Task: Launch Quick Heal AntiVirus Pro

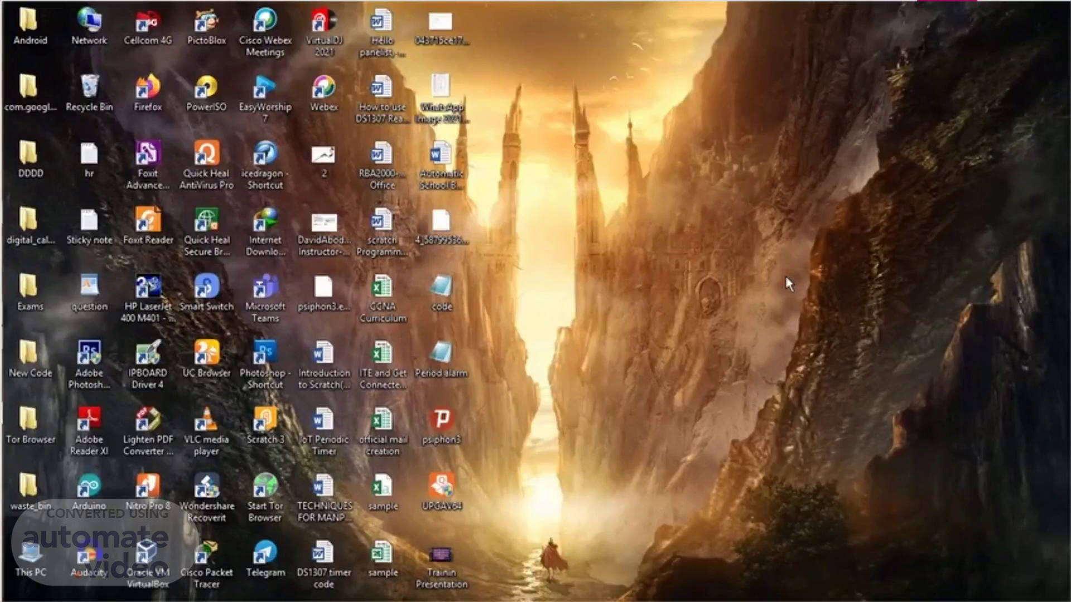Action: click(x=206, y=164)
